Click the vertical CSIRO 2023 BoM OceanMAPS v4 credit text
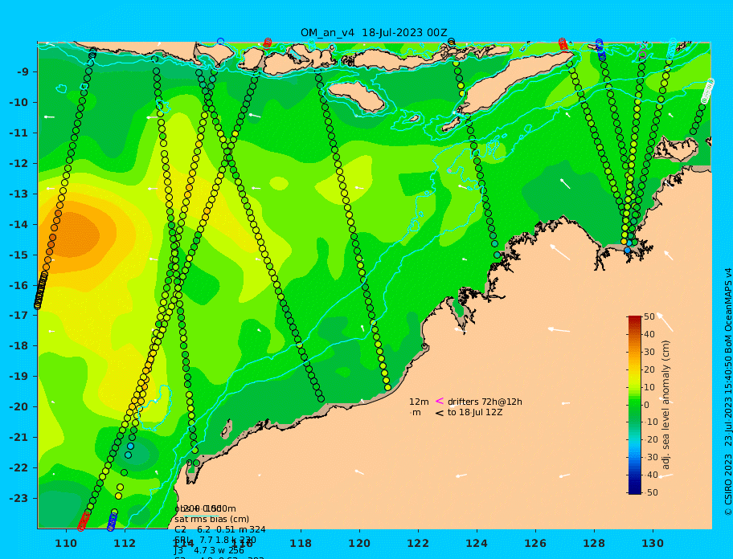This screenshot has width=733, height=559. (728, 392)
